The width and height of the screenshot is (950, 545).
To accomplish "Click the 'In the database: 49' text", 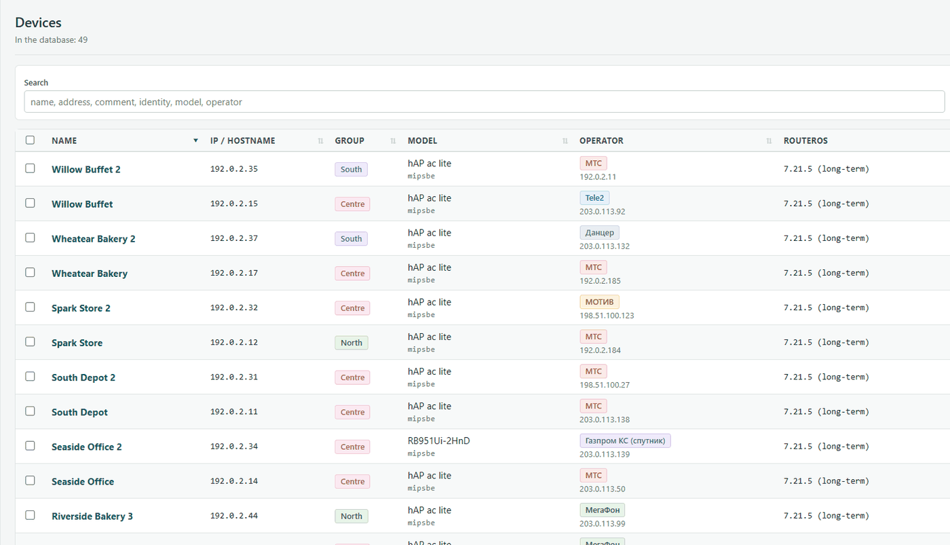I will pyautogui.click(x=52, y=40).
